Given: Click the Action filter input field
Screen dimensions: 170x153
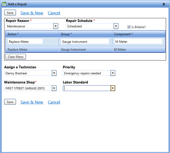Looking at the screenshot, I should click(x=25, y=41).
